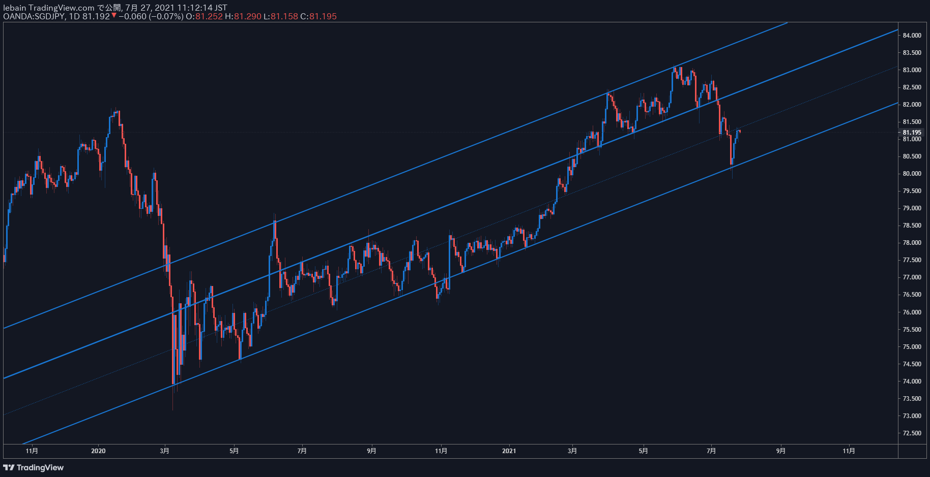Click the close value C:81.195
Image resolution: width=930 pixels, height=477 pixels.
click(318, 16)
